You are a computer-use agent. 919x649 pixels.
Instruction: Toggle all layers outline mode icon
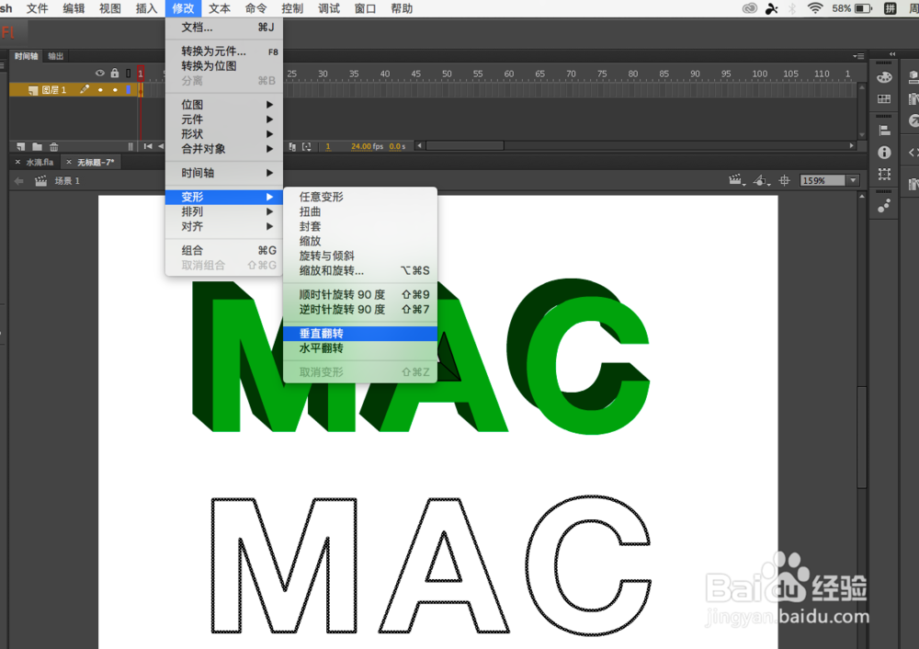129,74
